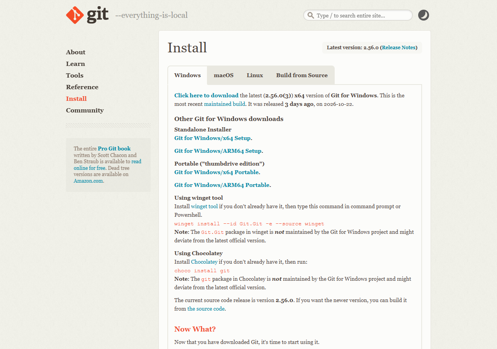Screen dimensions: 497x349
Task: Open the maintained build link
Action: (x=224, y=104)
